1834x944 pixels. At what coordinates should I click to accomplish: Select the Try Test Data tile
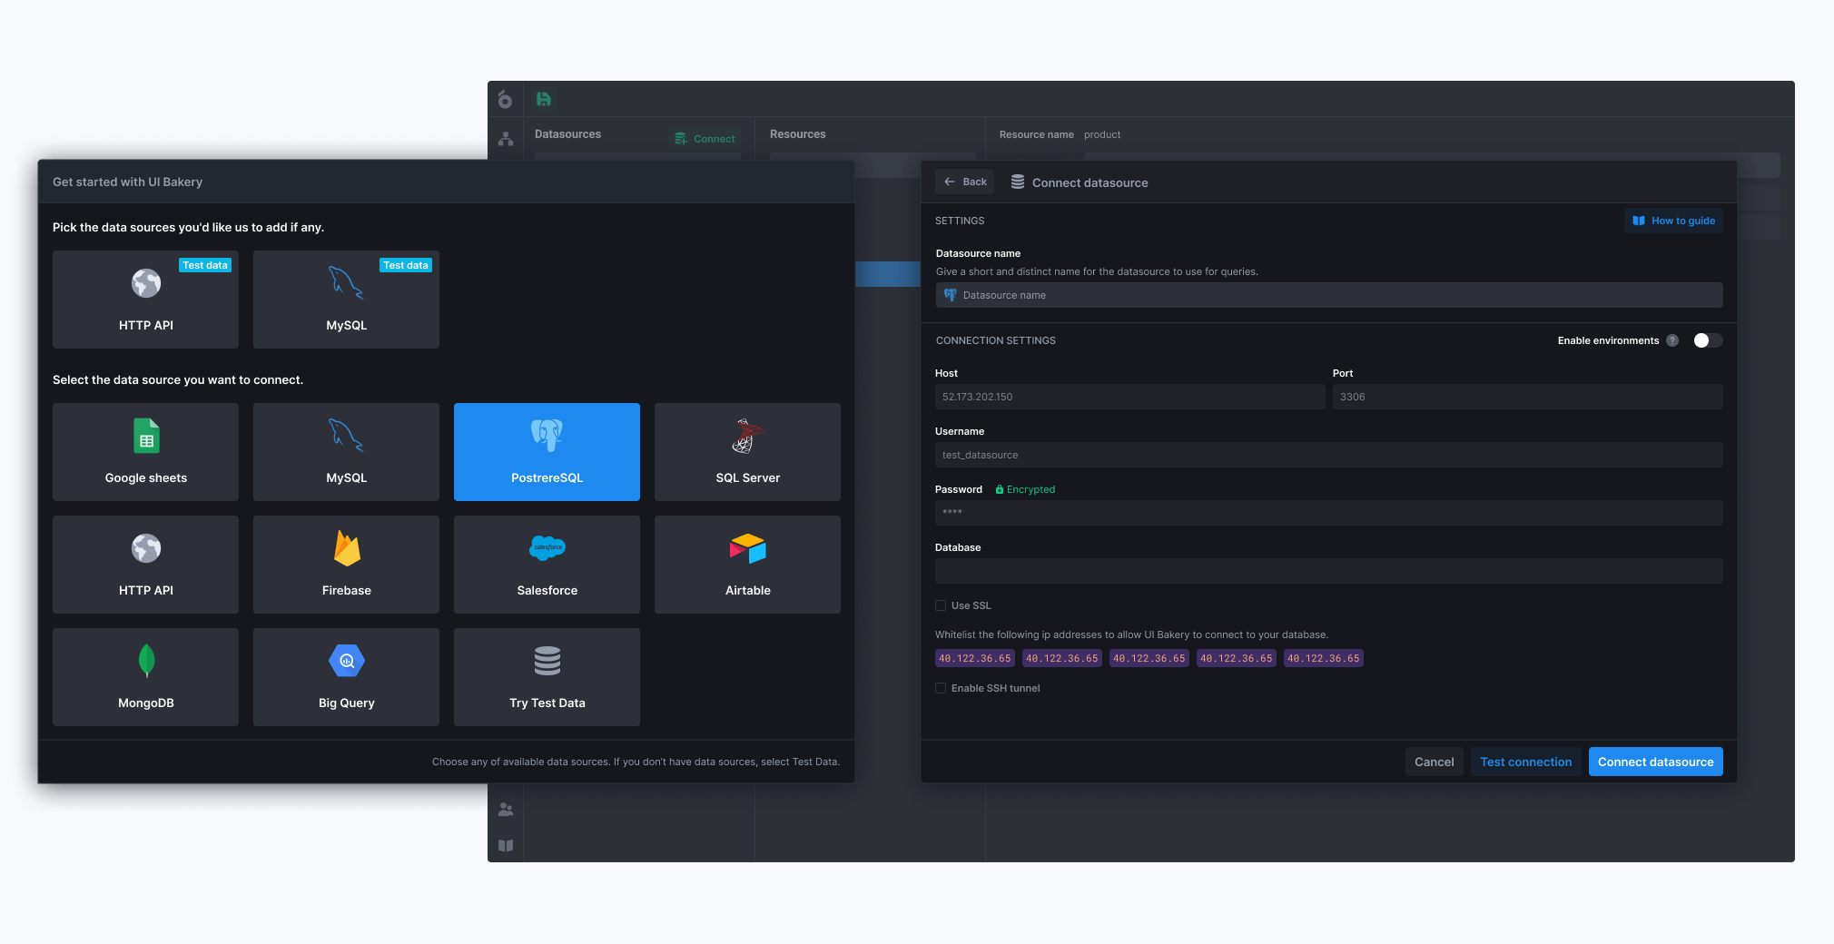(547, 677)
